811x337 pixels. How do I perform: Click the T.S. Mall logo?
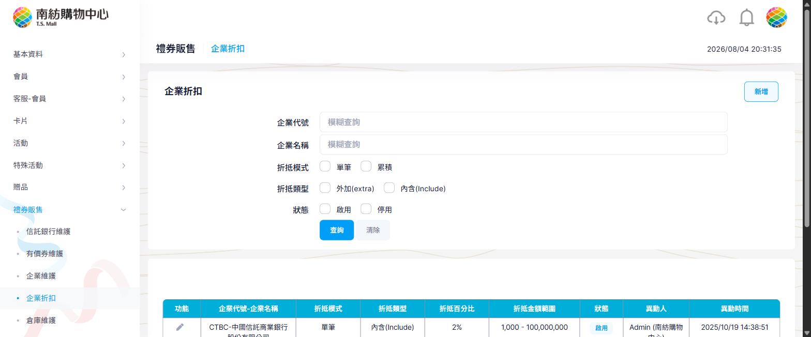click(x=61, y=17)
